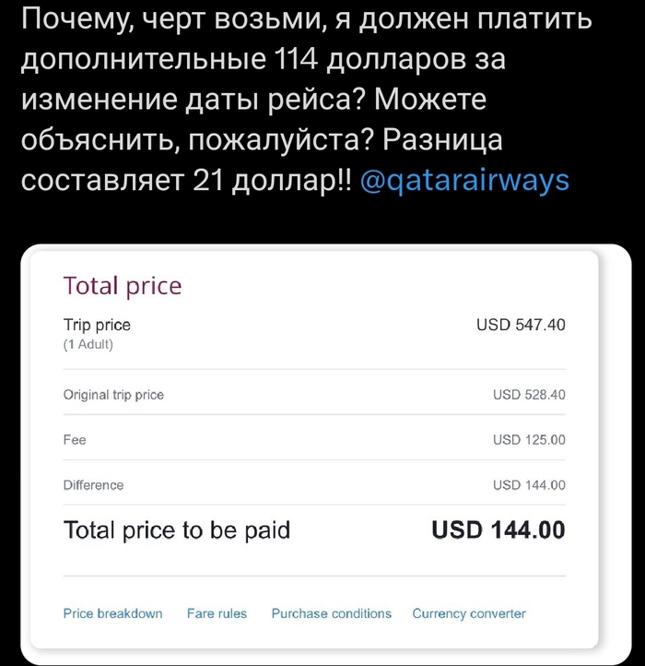
Task: Click the USD 144.00 amount in Difference row
Action: [529, 484]
